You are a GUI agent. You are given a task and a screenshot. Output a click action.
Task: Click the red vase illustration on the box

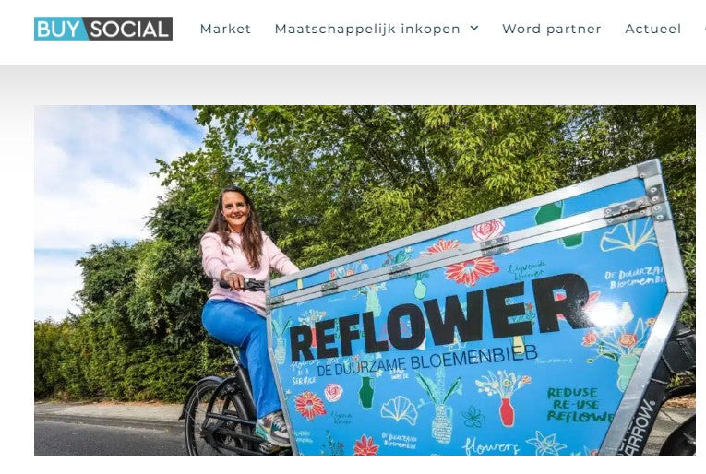pyautogui.click(x=507, y=412)
